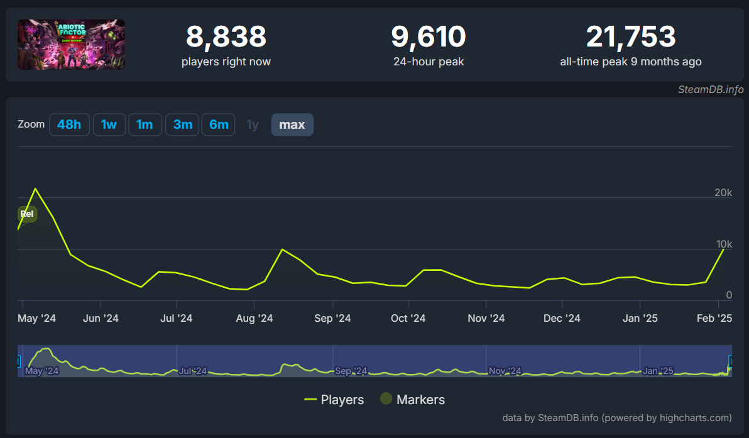
Task: Choose the 6m zoom option
Action: click(219, 124)
